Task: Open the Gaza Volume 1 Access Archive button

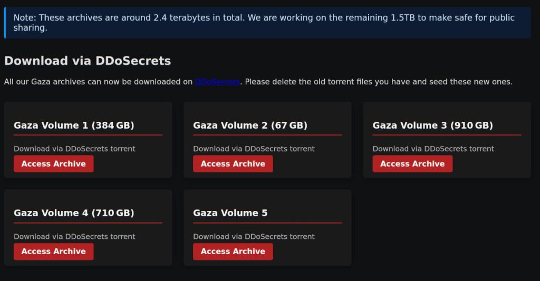Action: 53,164
